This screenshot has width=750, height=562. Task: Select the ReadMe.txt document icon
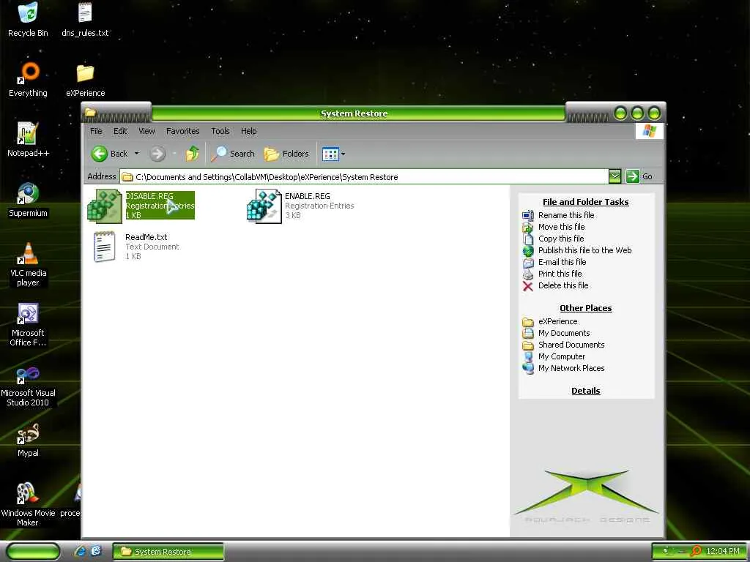pos(105,247)
